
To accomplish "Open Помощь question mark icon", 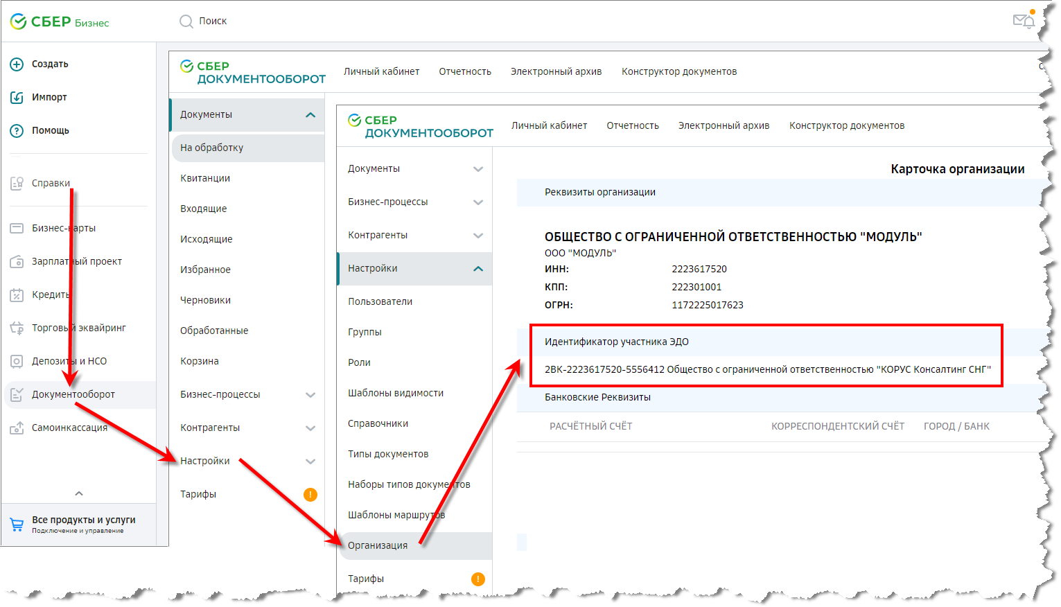I will coord(17,131).
